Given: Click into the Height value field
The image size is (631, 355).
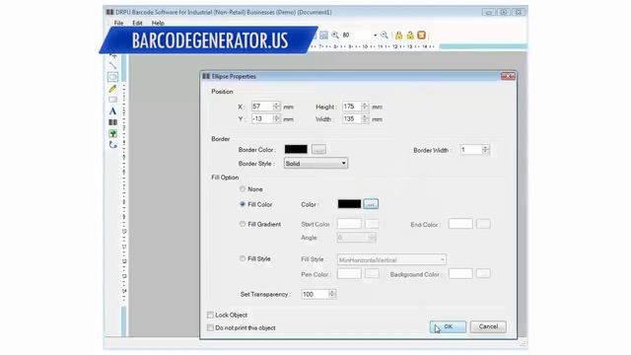Looking at the screenshot, I should tap(352, 106).
